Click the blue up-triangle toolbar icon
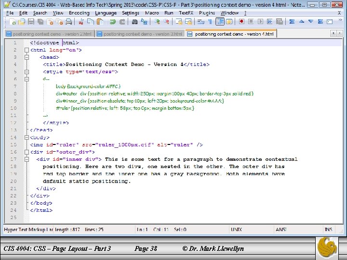 [301, 22]
